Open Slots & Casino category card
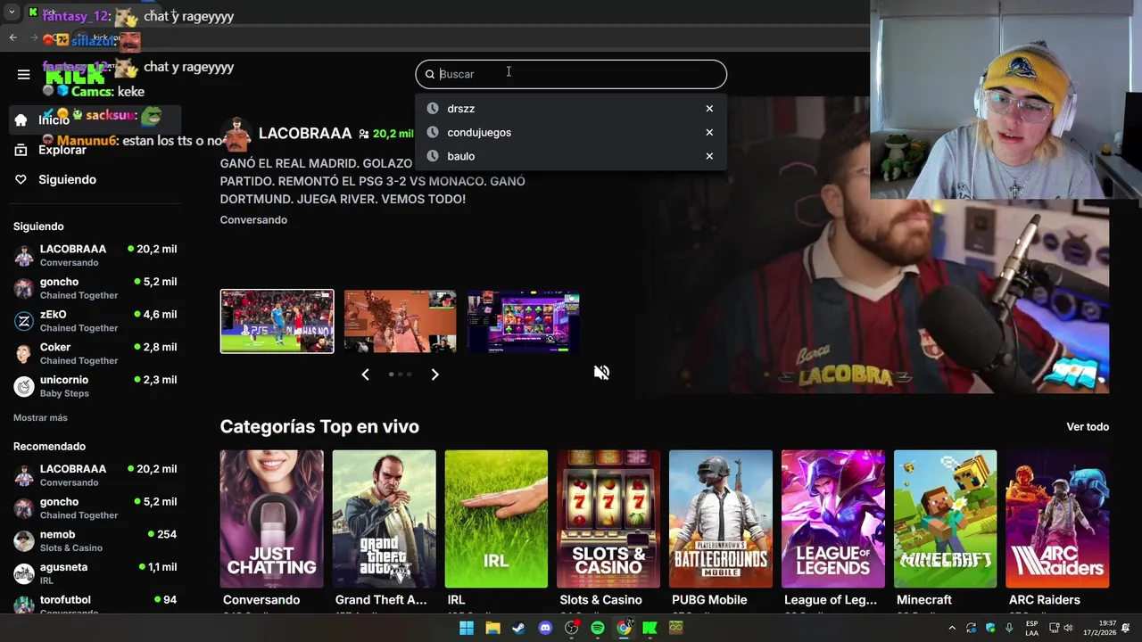Image resolution: width=1142 pixels, height=642 pixels. click(608, 519)
